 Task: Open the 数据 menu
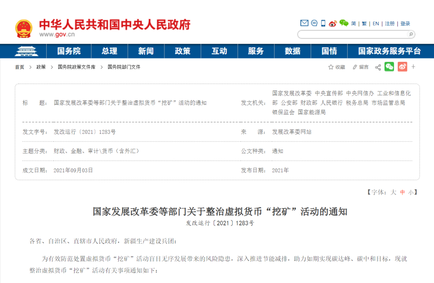tap(293, 51)
